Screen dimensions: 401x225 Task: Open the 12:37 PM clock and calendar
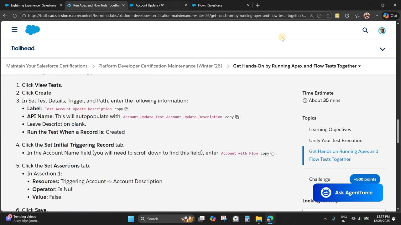(381, 219)
